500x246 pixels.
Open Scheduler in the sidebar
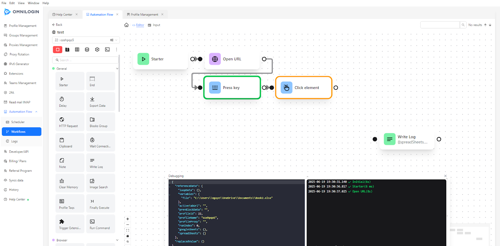point(18,122)
